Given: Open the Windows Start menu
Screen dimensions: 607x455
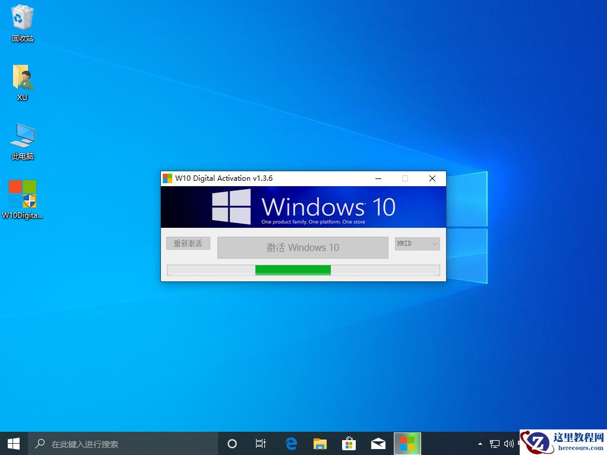Looking at the screenshot, I should [x=14, y=444].
